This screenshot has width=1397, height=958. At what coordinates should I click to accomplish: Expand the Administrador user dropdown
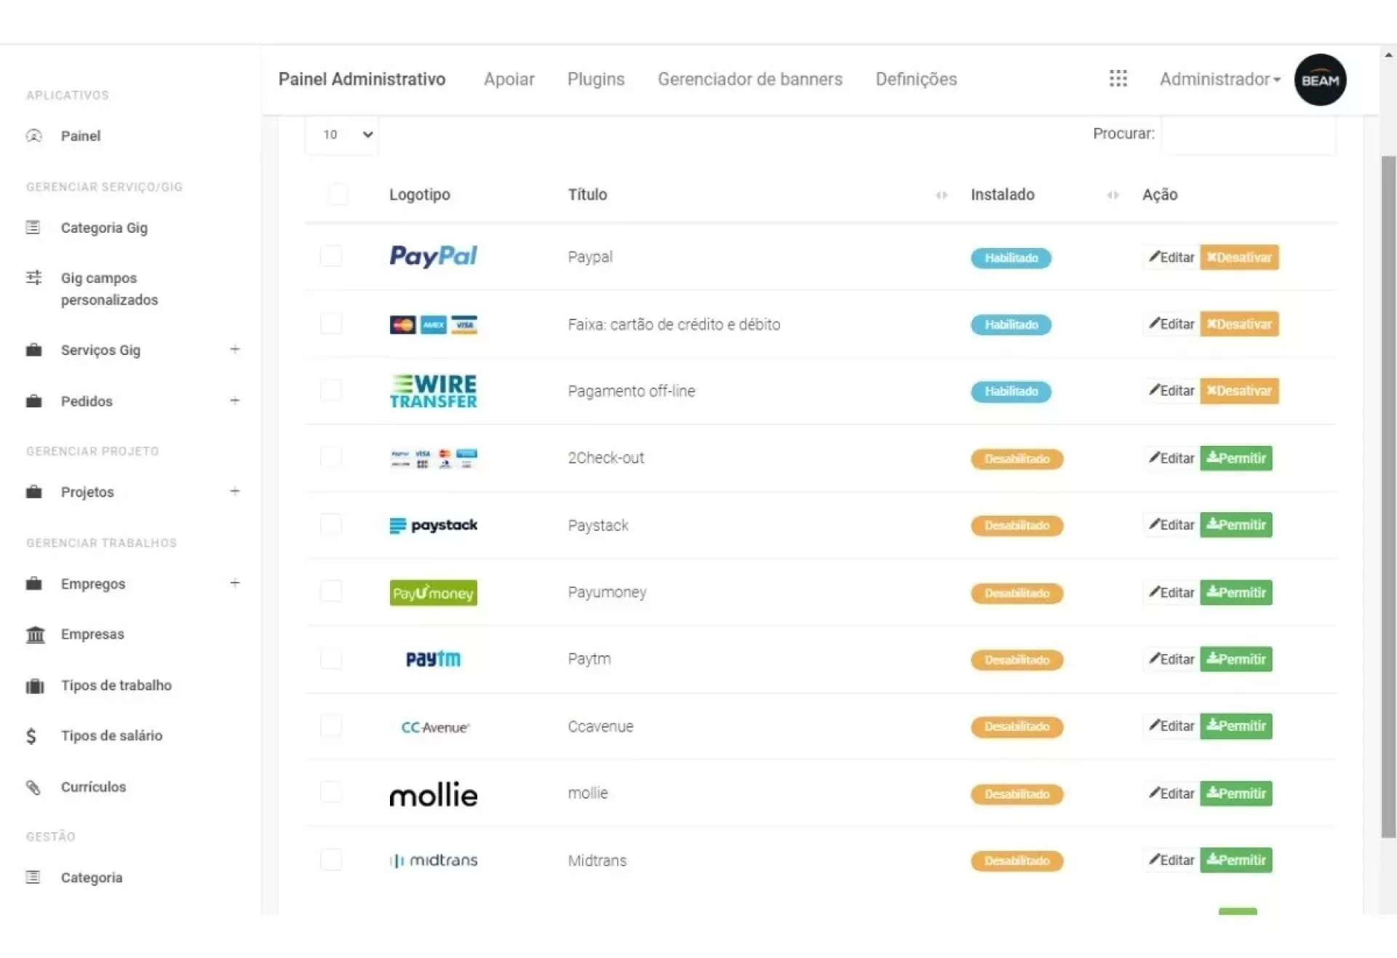point(1219,79)
